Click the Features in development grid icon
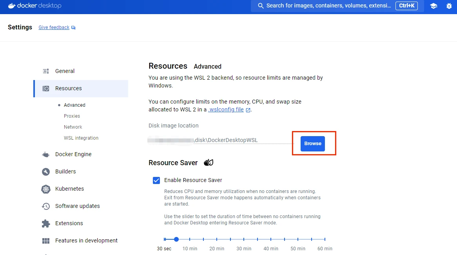Viewport: 457px width, 255px height. pyautogui.click(x=46, y=241)
